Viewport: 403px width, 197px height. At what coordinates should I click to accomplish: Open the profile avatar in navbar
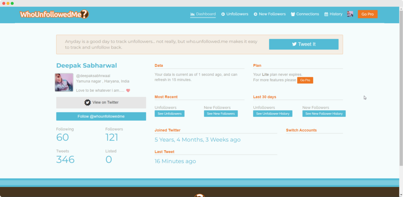pos(350,14)
